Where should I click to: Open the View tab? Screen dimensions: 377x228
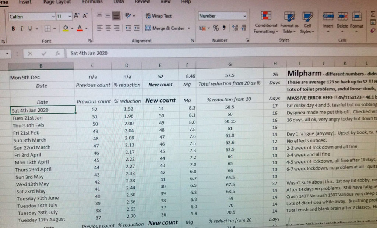coord(165,2)
